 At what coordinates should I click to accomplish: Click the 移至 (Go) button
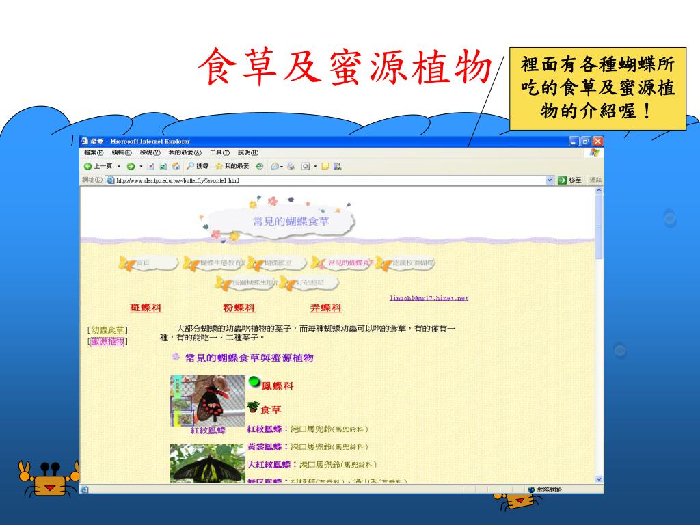tap(570, 180)
